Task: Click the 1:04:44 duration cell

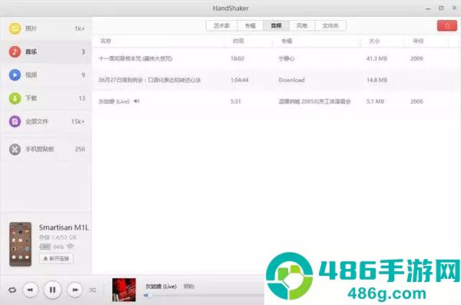Action: coord(239,80)
